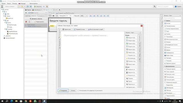Switch to Исходный код source tab
This screenshot has width=183, height=103.
coord(65,13)
